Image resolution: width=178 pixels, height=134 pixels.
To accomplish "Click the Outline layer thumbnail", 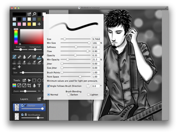I will coord(17,107).
